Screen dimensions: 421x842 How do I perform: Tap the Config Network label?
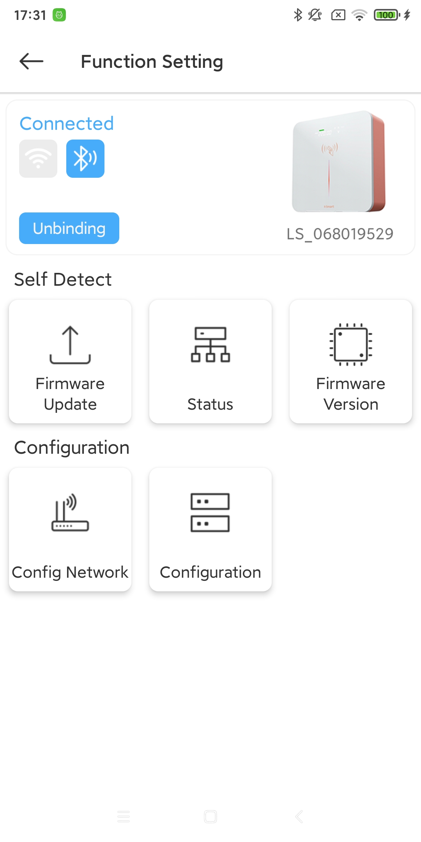pos(70,572)
